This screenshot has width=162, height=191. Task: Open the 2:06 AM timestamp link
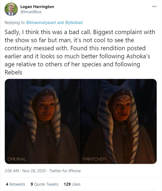click(12, 171)
